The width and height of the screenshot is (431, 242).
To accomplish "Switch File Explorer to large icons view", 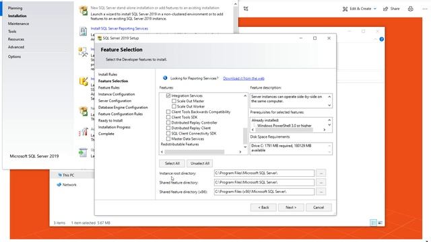I will [380, 223].
